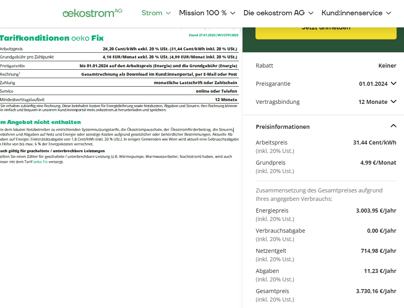Click the Tarifkonditionen oeko Fix heading
The width and height of the screenshot is (404, 308).
click(x=52, y=38)
